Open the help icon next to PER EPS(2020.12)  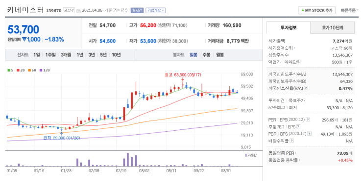308,120
